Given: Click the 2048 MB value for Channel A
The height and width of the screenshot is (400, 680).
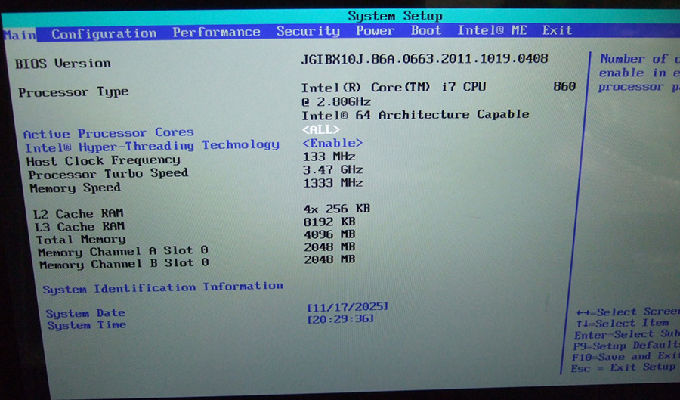Looking at the screenshot, I should 329,247.
